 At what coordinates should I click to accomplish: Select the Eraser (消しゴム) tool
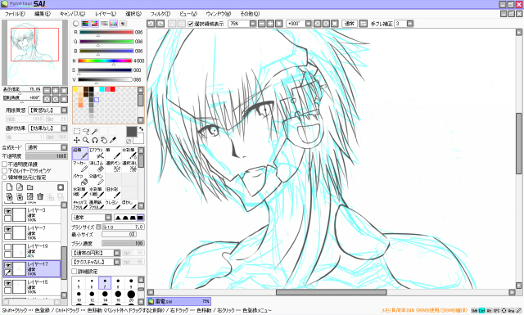tap(97, 166)
